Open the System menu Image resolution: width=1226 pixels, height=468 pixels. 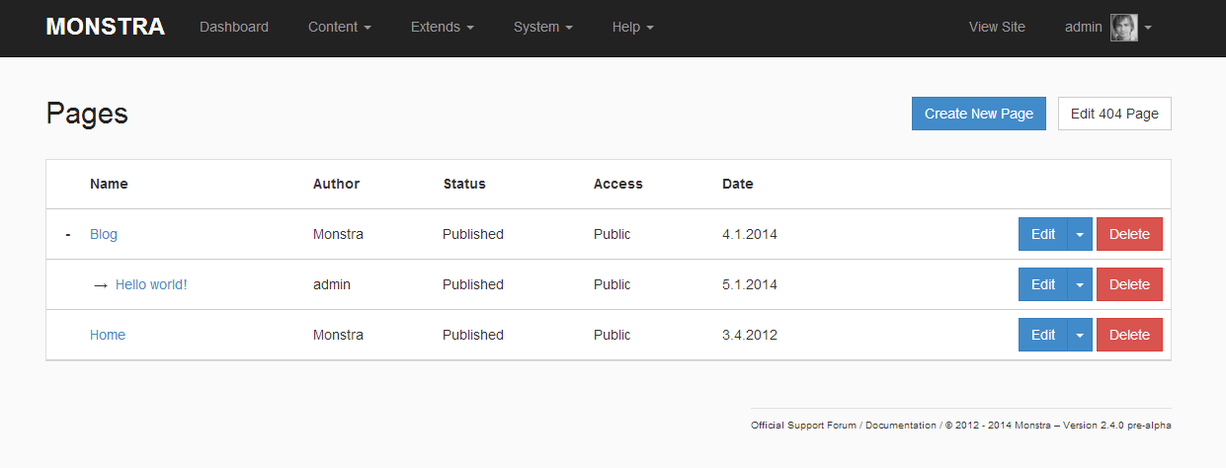[x=542, y=28]
